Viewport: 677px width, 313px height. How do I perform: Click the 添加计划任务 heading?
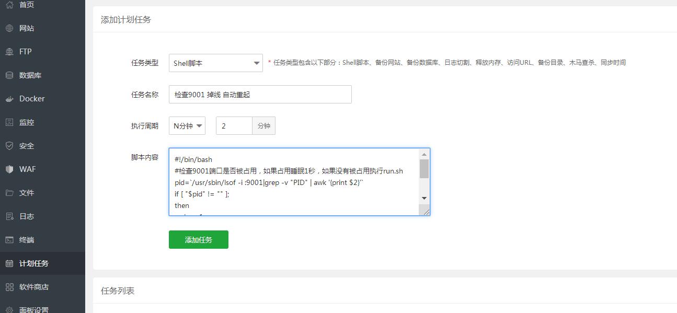click(x=126, y=20)
